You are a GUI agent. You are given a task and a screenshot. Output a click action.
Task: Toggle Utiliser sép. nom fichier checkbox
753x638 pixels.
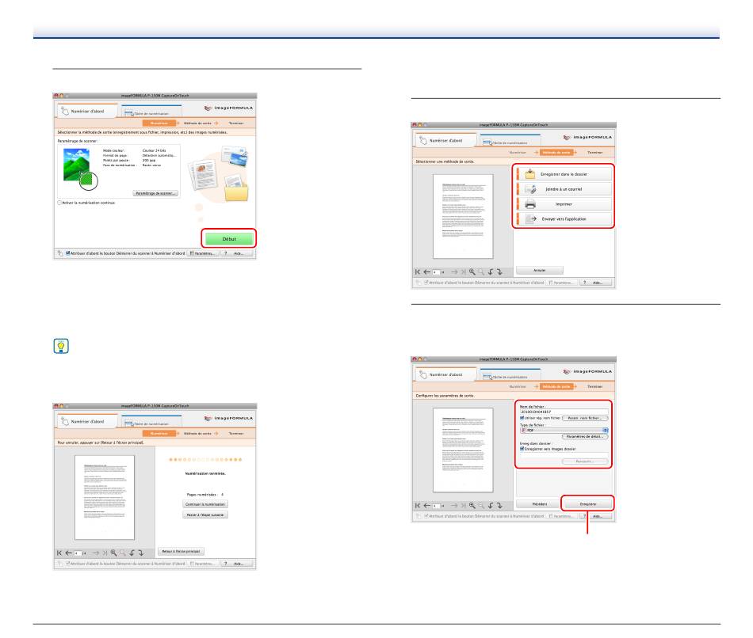pos(520,417)
